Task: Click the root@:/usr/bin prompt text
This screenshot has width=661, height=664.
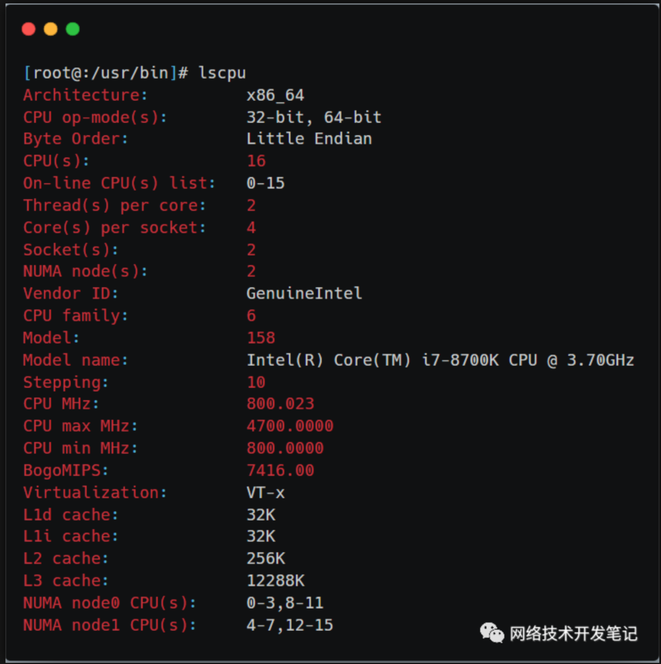Action: click(101, 73)
